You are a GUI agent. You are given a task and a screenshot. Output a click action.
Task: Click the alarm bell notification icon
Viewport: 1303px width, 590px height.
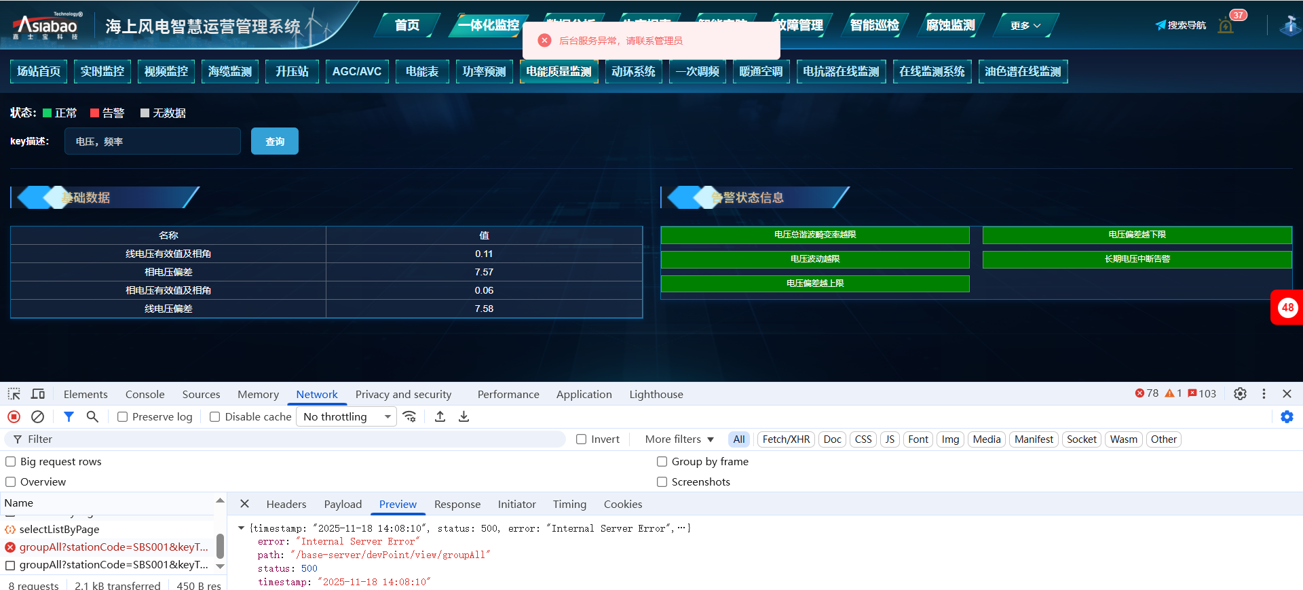click(x=1226, y=26)
